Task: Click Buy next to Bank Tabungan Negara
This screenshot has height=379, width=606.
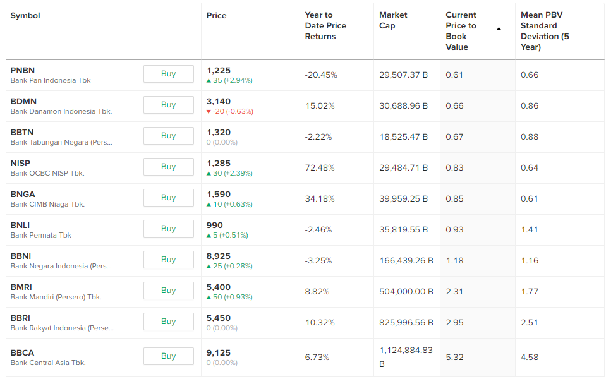Action: click(x=168, y=136)
